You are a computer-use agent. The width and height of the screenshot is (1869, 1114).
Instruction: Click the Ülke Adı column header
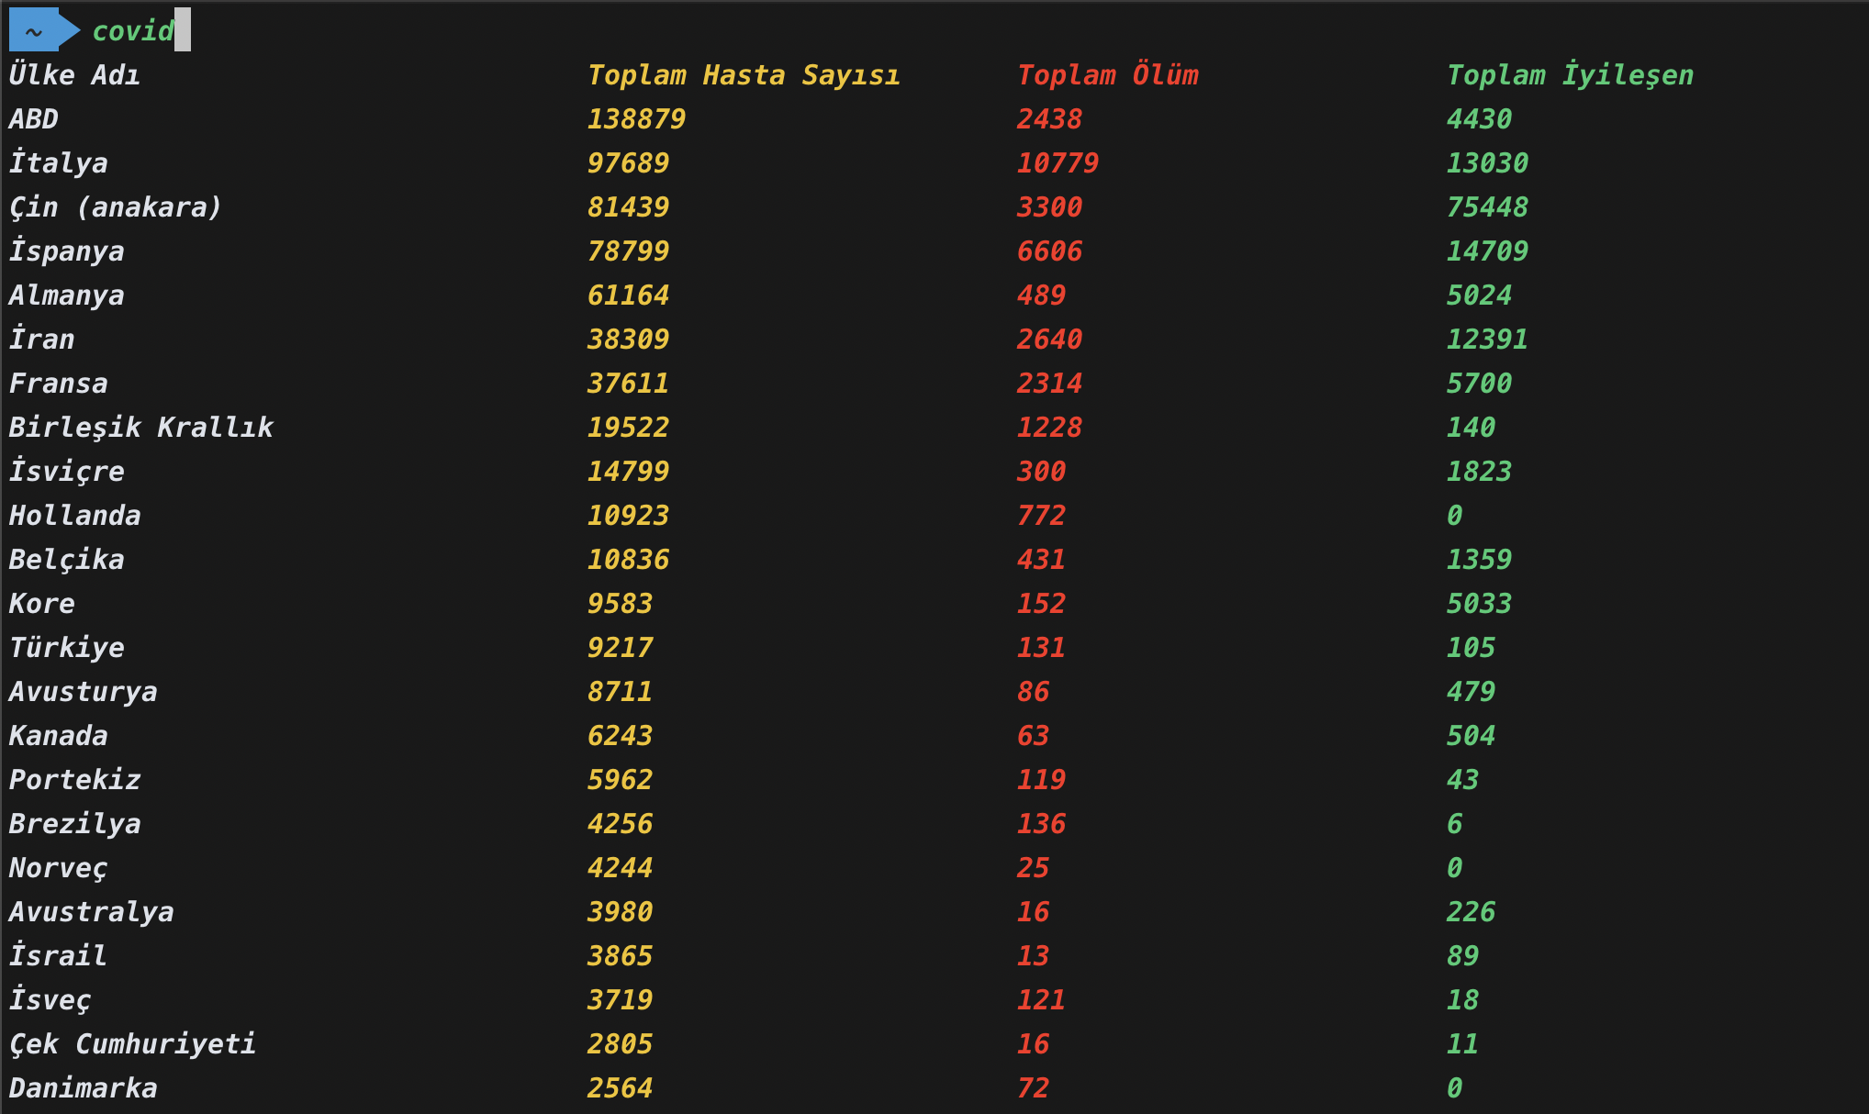(74, 75)
